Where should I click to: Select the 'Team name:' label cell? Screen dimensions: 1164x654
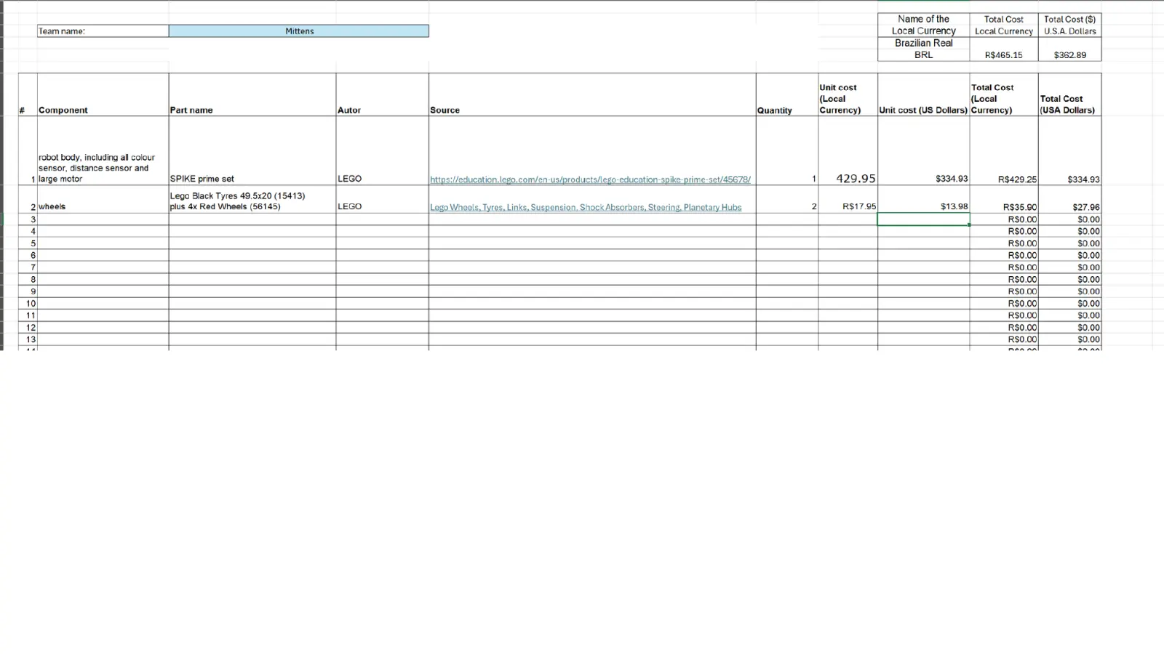click(x=103, y=31)
